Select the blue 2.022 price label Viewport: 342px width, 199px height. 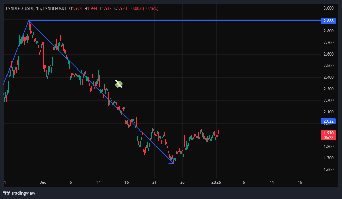(x=328, y=121)
